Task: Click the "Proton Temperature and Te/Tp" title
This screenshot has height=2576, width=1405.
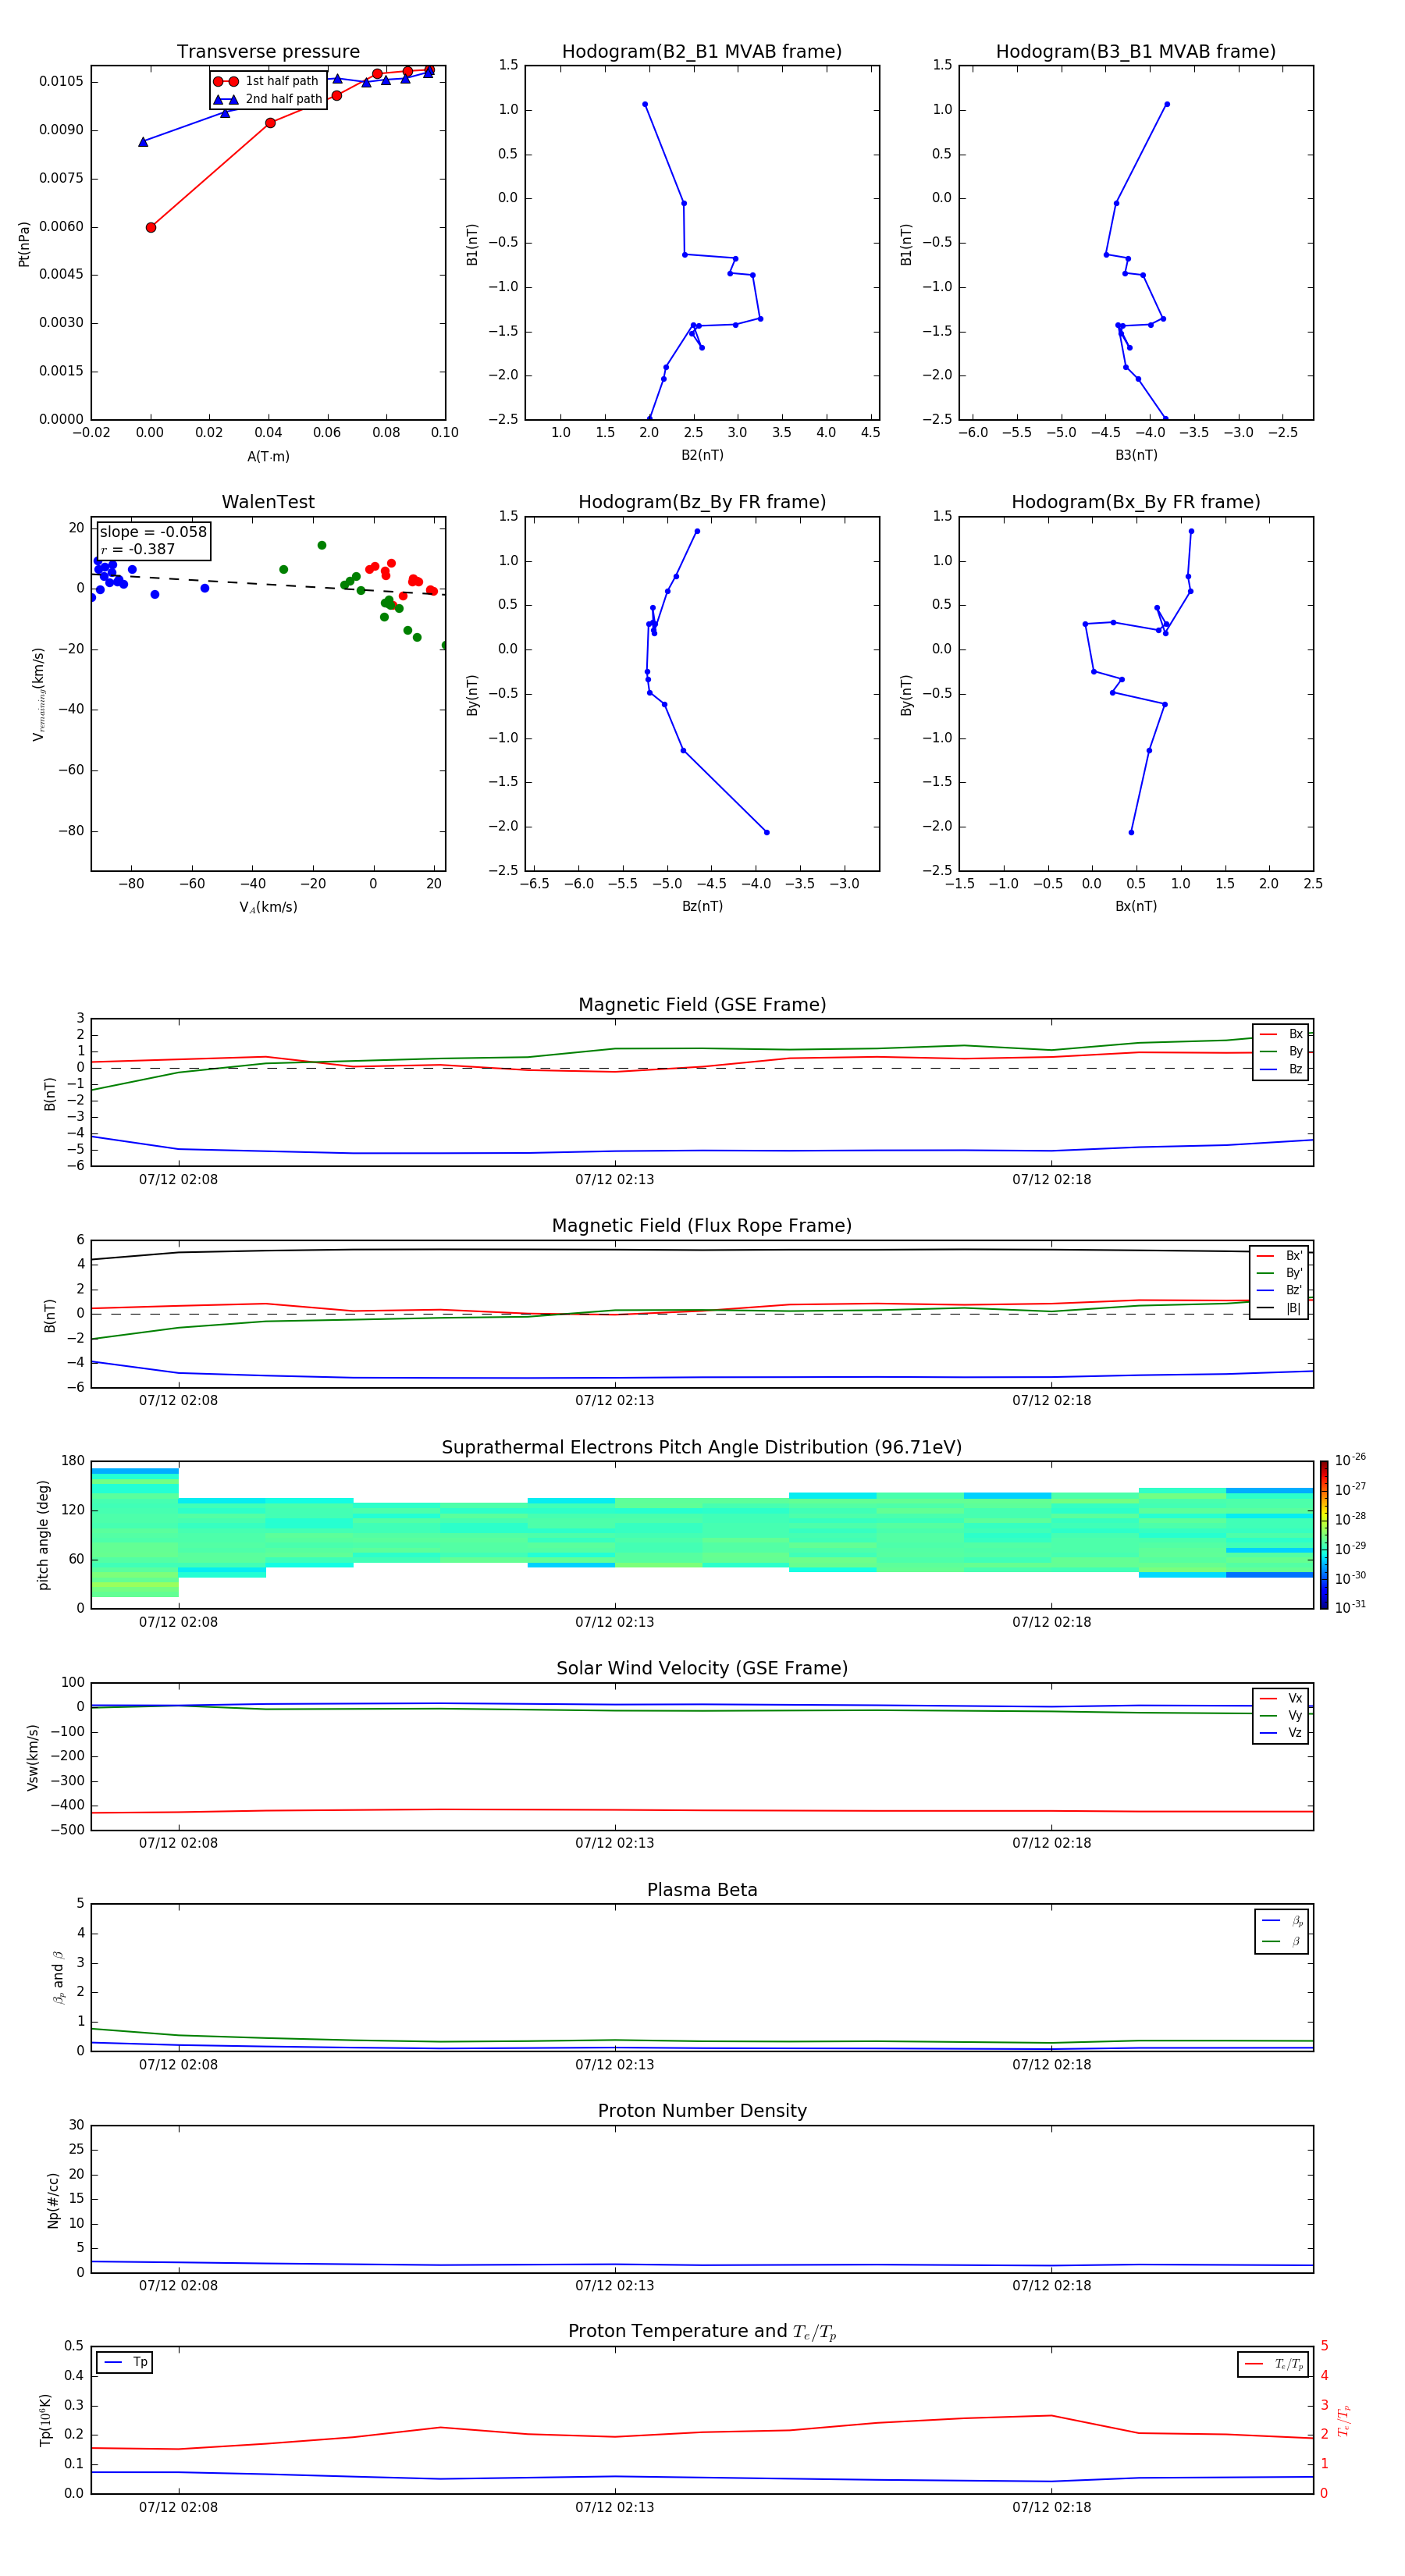Action: click(702, 2331)
